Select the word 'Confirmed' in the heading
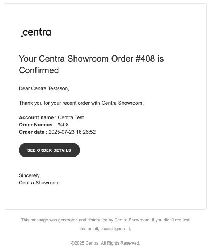Viewport: 212px width, 249px height. [39, 70]
